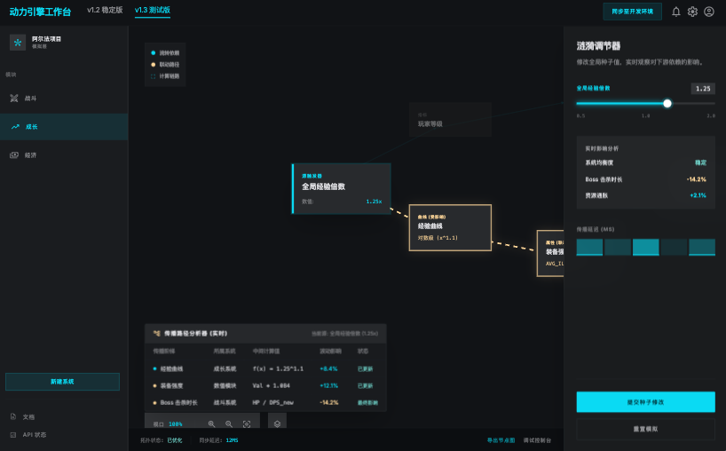726x451 pixels.
Task: Click the 1.25 multiplier value field
Action: pyautogui.click(x=703, y=89)
